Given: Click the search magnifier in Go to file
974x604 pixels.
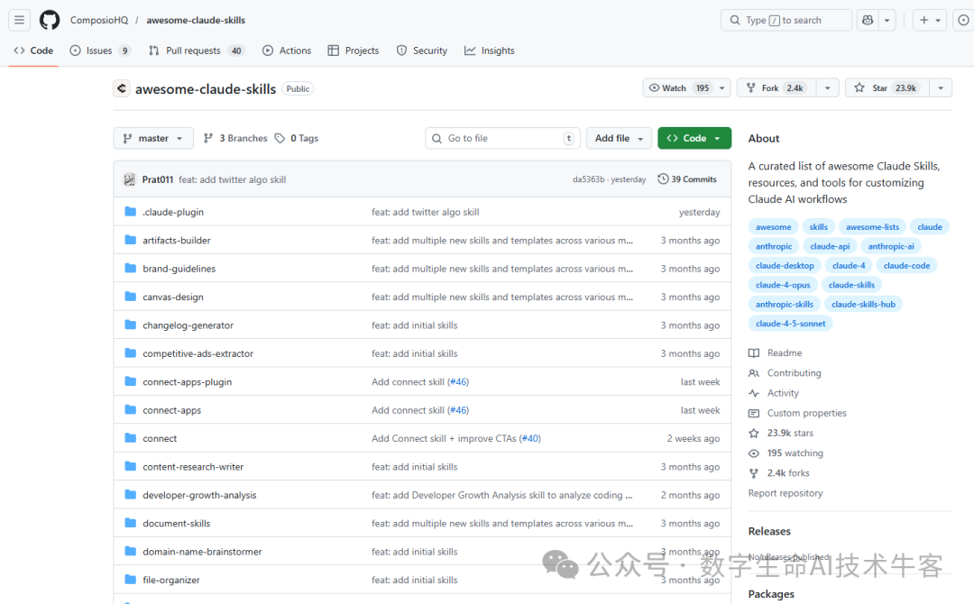Looking at the screenshot, I should [x=436, y=139].
